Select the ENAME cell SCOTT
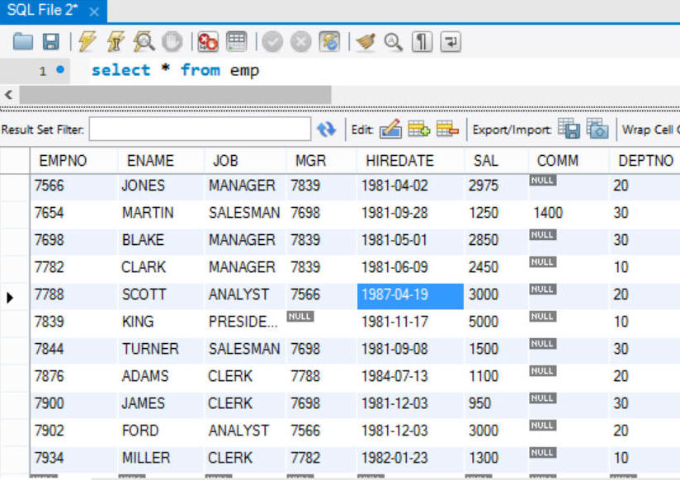The width and height of the screenshot is (680, 480). [161, 295]
